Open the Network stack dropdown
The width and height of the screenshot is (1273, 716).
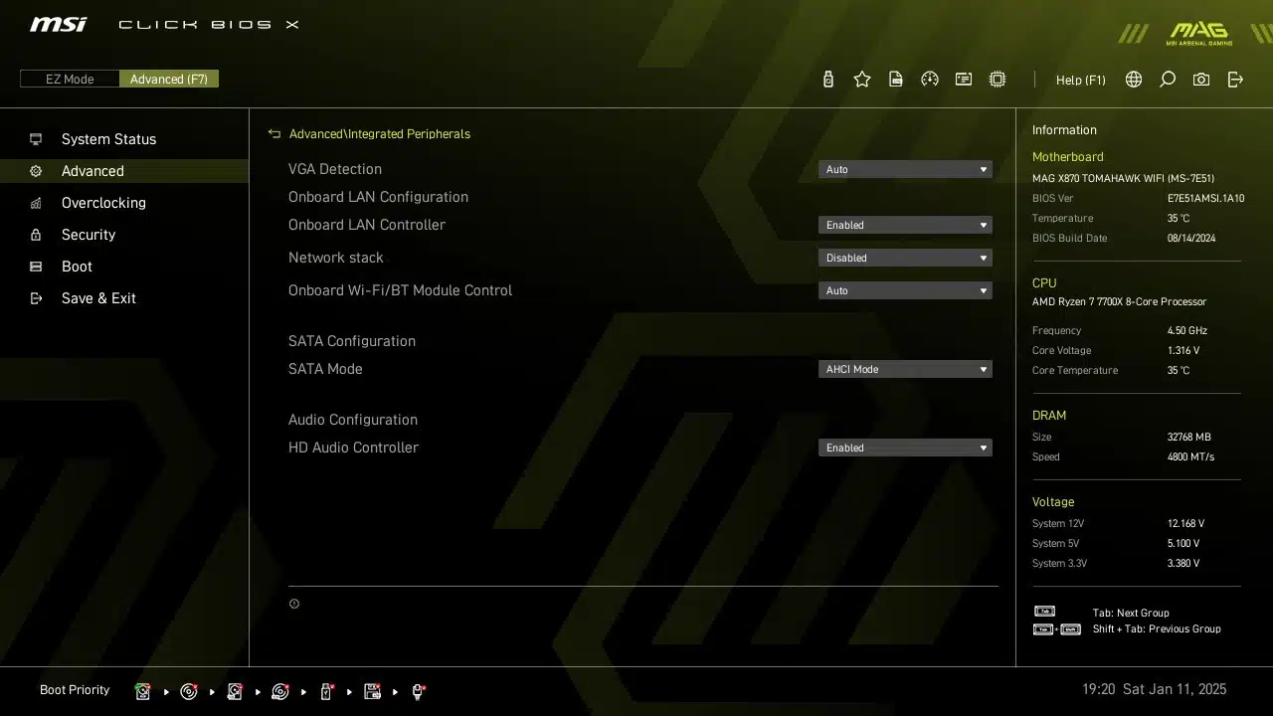(905, 258)
